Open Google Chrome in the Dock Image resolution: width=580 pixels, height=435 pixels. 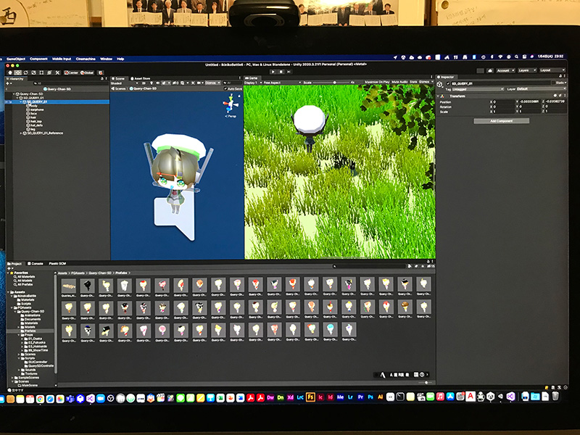(40, 399)
